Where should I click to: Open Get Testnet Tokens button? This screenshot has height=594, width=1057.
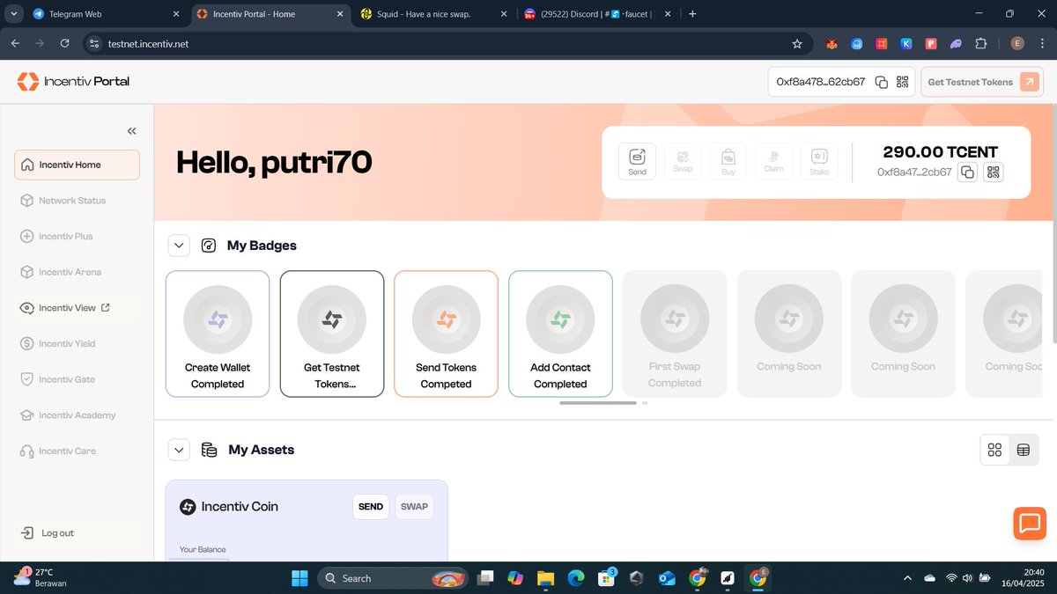(x=982, y=82)
